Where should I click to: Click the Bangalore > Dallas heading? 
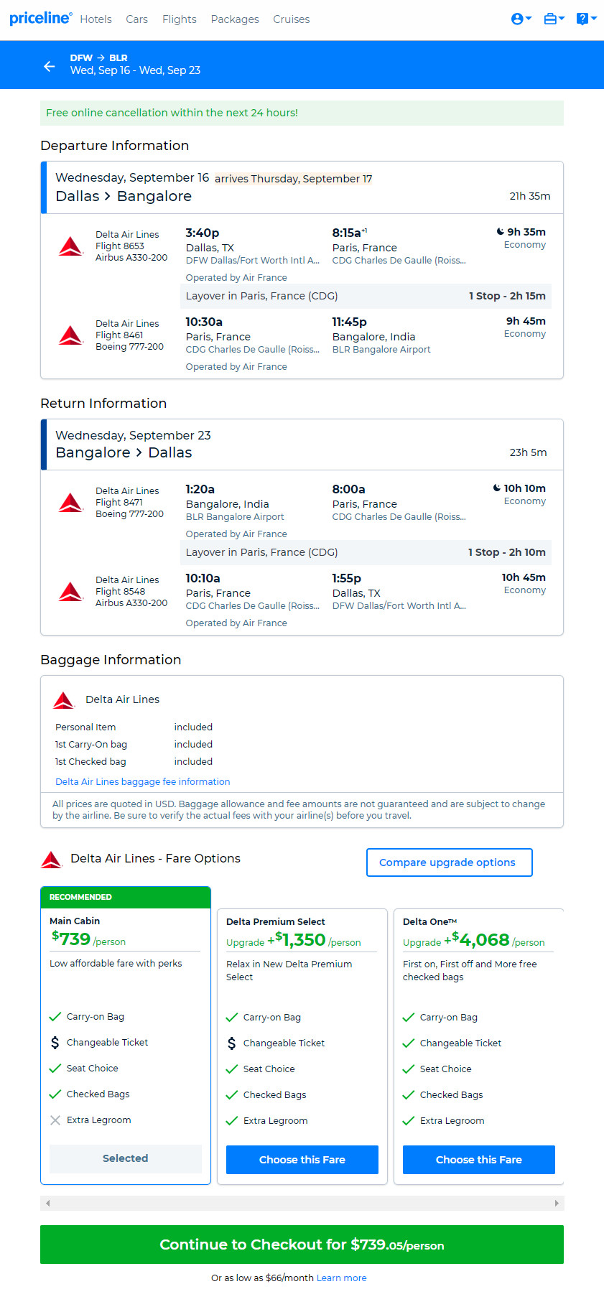pos(124,452)
